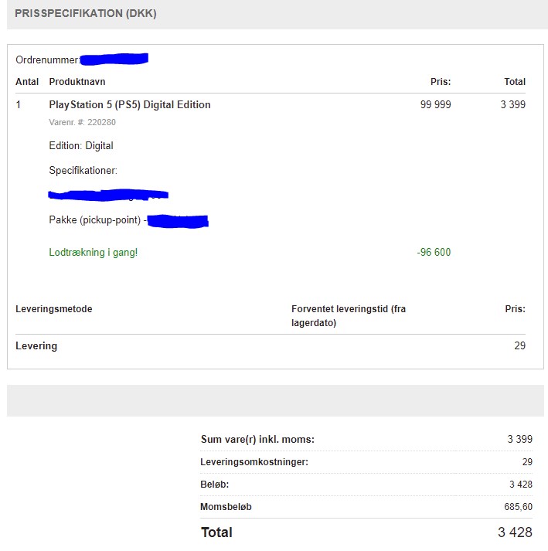
Task: Click the Sum vare(r) inkl. moms row
Action: click(x=257, y=440)
